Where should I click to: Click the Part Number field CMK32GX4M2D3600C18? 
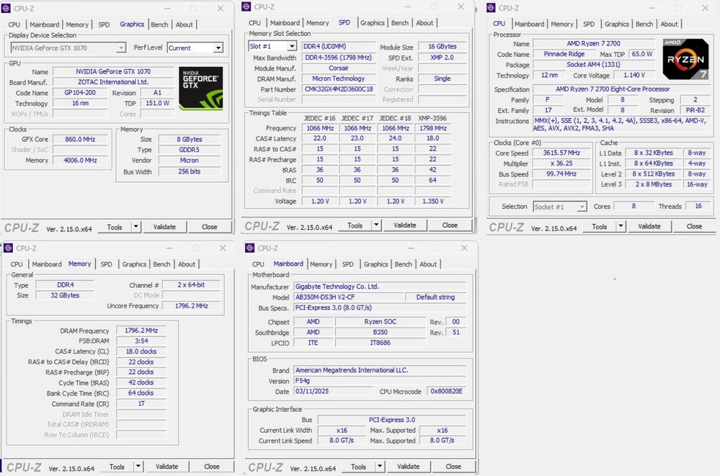click(339, 89)
